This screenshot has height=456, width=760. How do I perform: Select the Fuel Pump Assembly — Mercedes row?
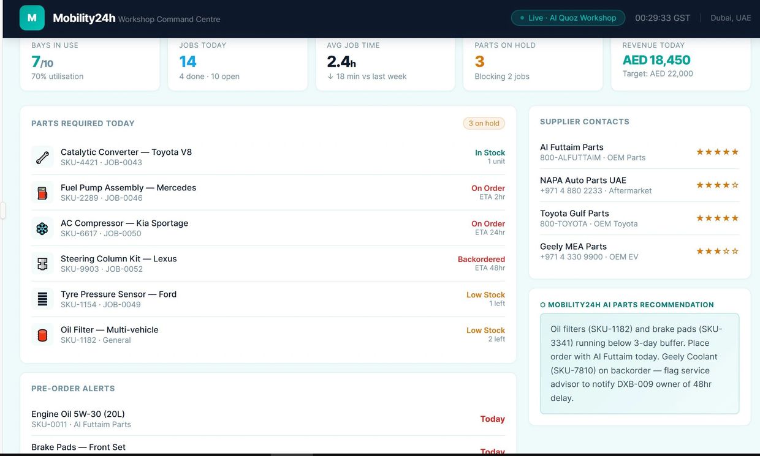(x=268, y=192)
